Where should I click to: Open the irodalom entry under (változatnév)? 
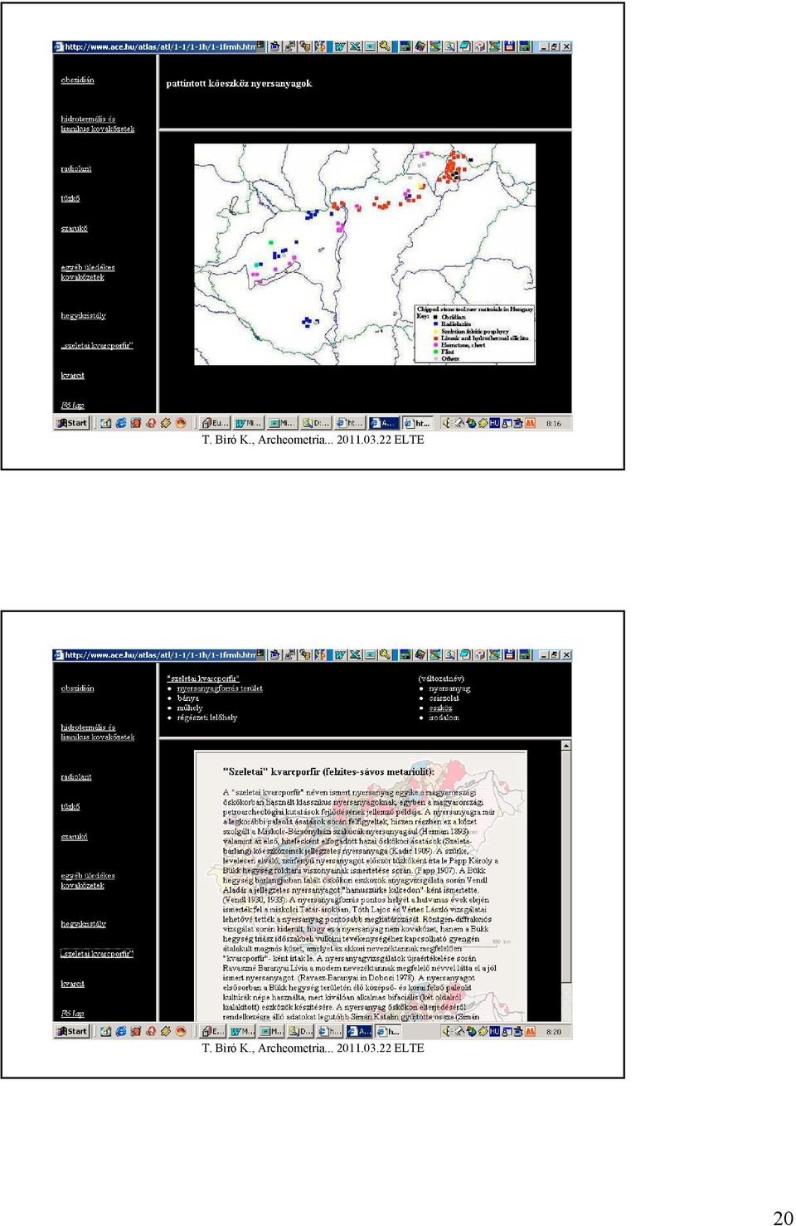[444, 718]
